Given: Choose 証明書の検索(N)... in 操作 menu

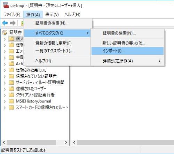Looking at the screenshot, I should [58, 23].
